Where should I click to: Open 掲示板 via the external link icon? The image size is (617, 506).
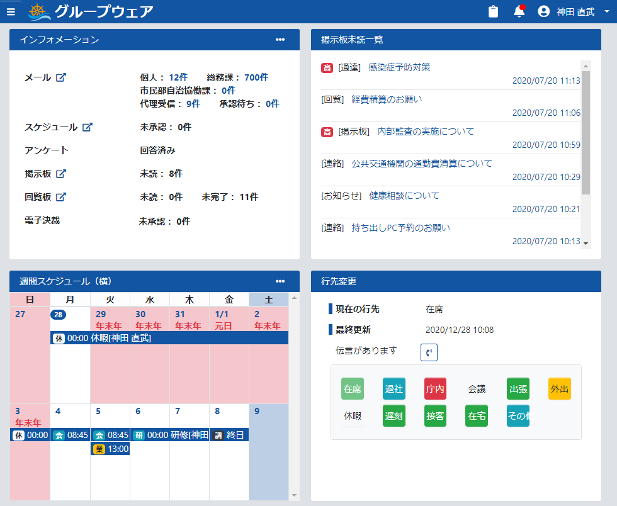(x=61, y=174)
